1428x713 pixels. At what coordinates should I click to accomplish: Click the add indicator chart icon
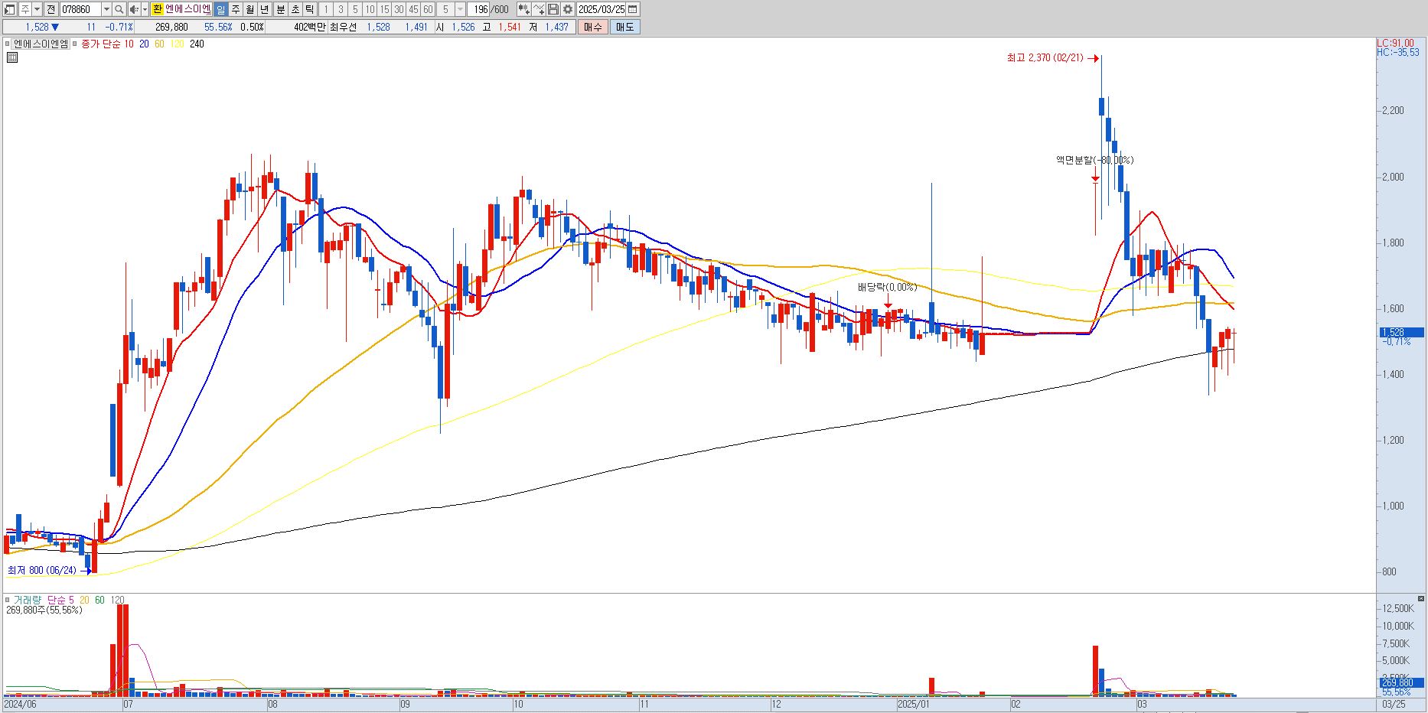click(523, 9)
